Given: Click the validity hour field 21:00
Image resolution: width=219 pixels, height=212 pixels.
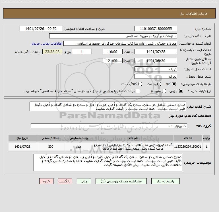Looking at the screenshot, I should [113, 61].
